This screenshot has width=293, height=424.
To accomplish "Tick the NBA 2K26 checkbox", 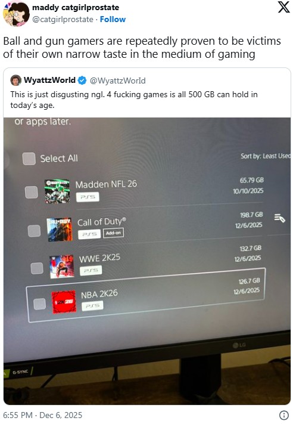I will 40,304.
